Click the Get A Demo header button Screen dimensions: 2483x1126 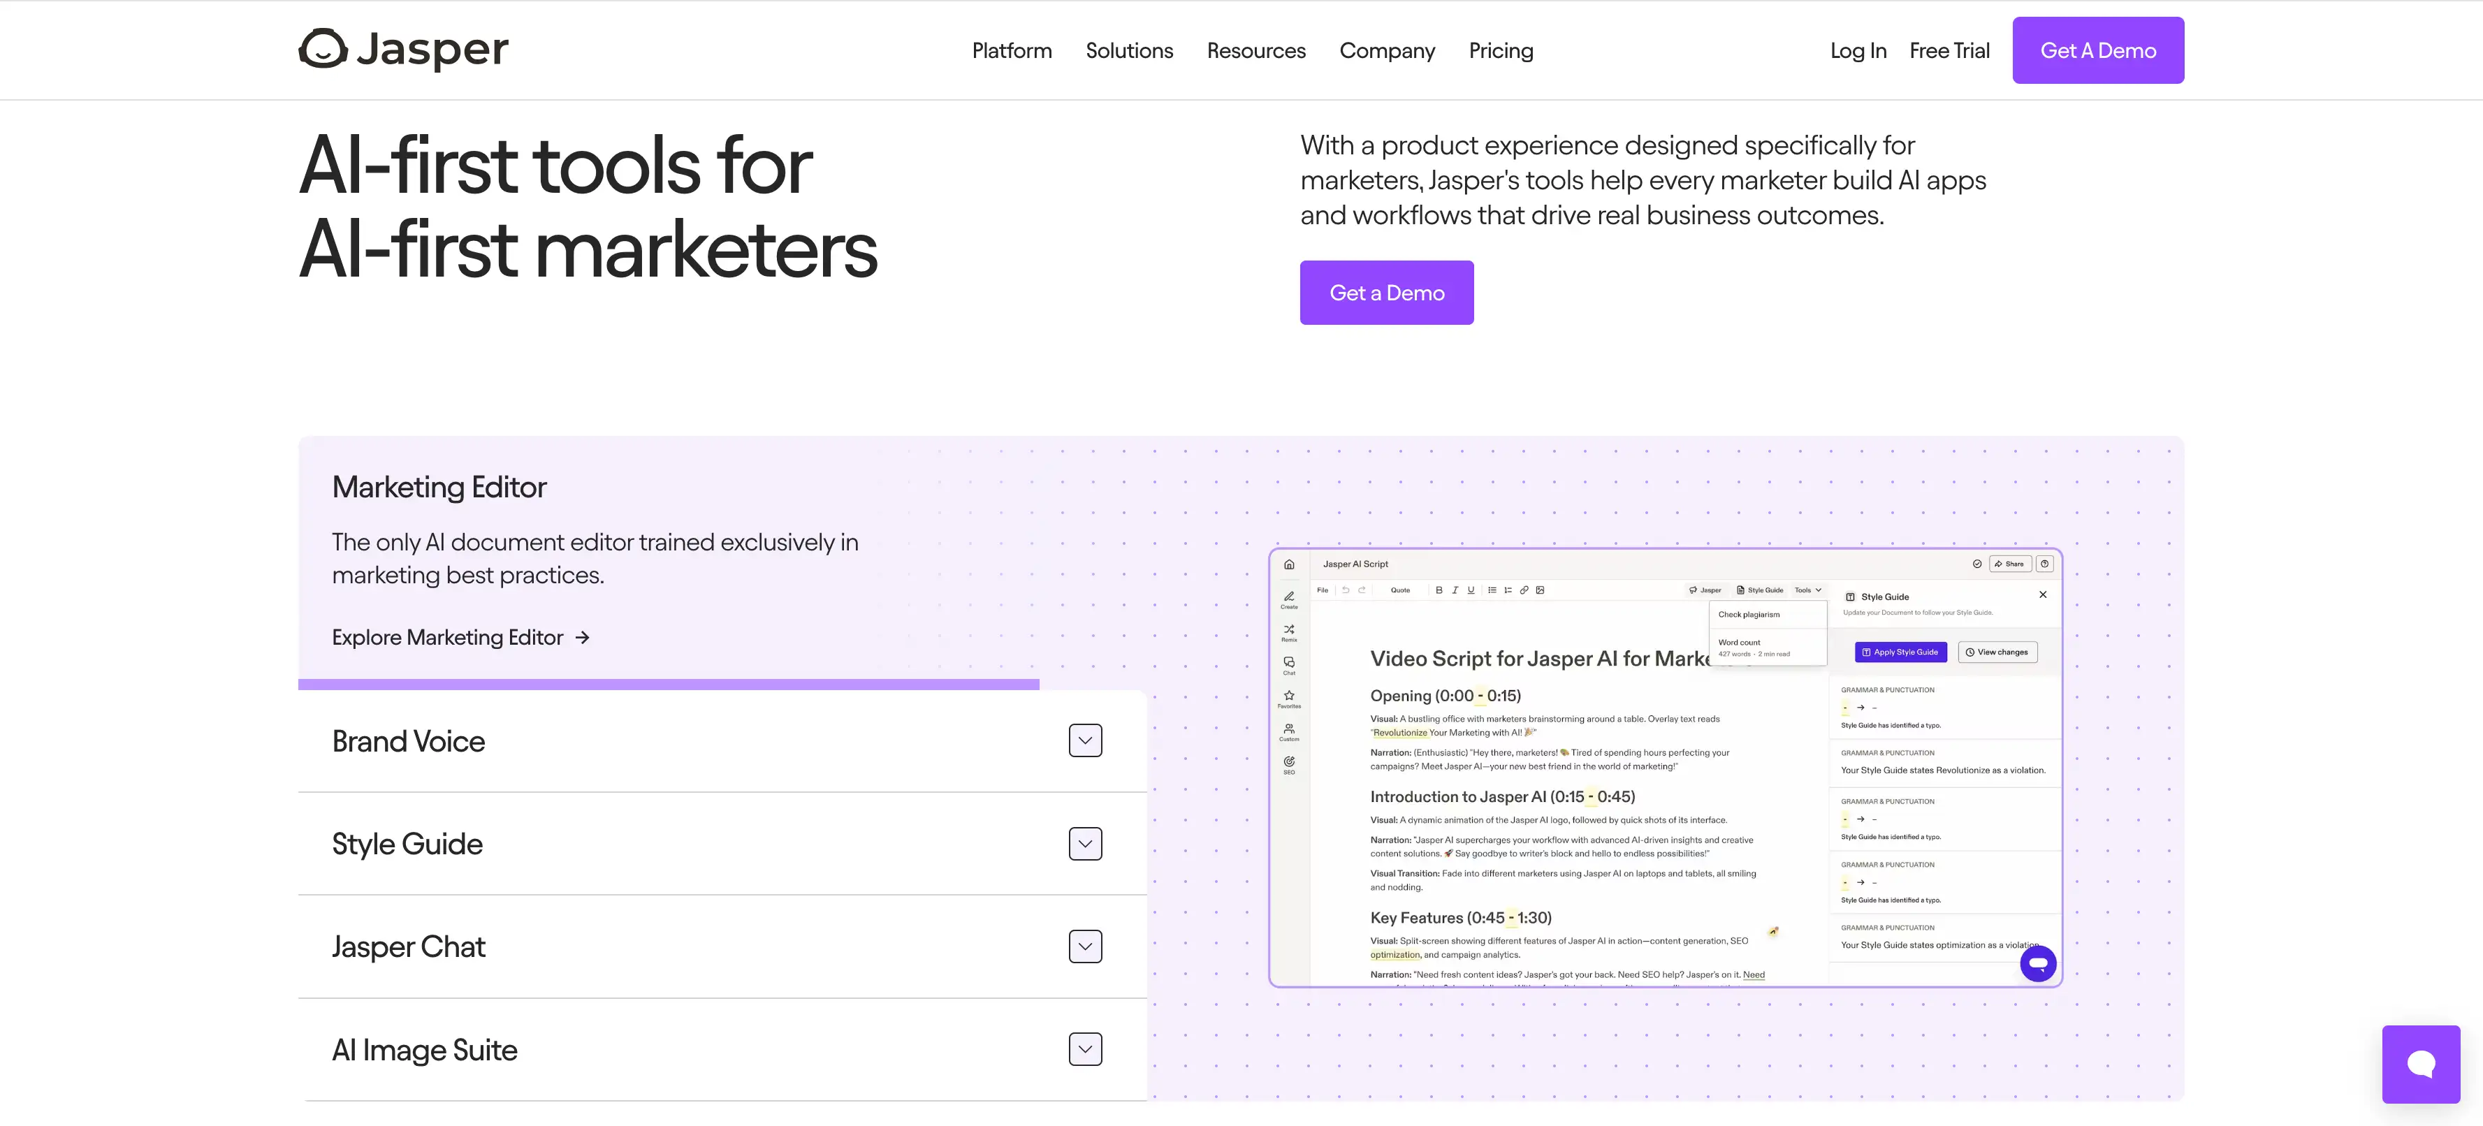(x=2097, y=50)
